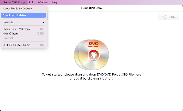Click the iFunia DVD Copy window title
This screenshot has height=111, width=183.
click(91, 8)
